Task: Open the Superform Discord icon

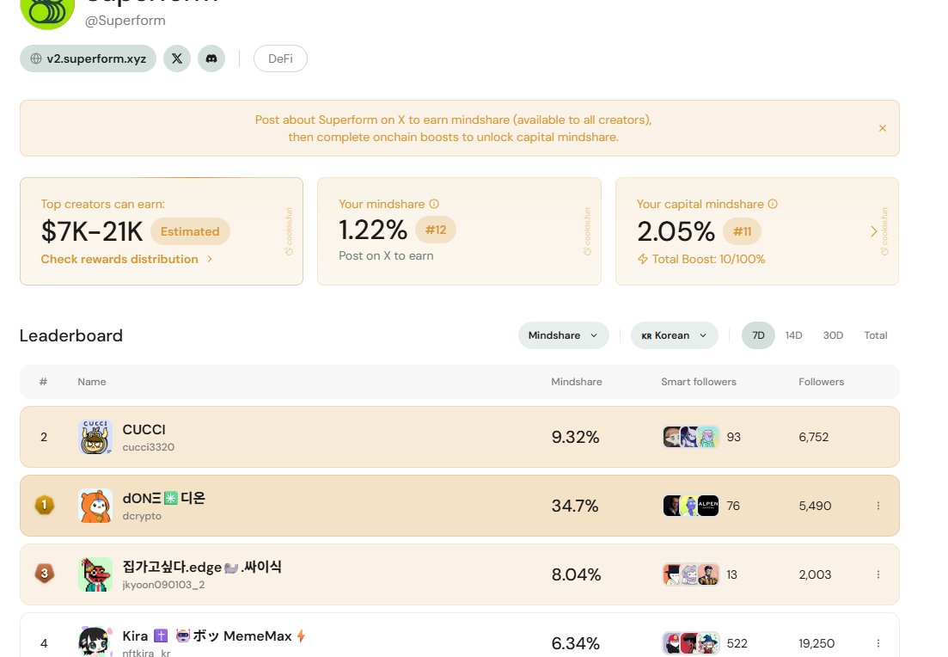Action: click(x=211, y=58)
